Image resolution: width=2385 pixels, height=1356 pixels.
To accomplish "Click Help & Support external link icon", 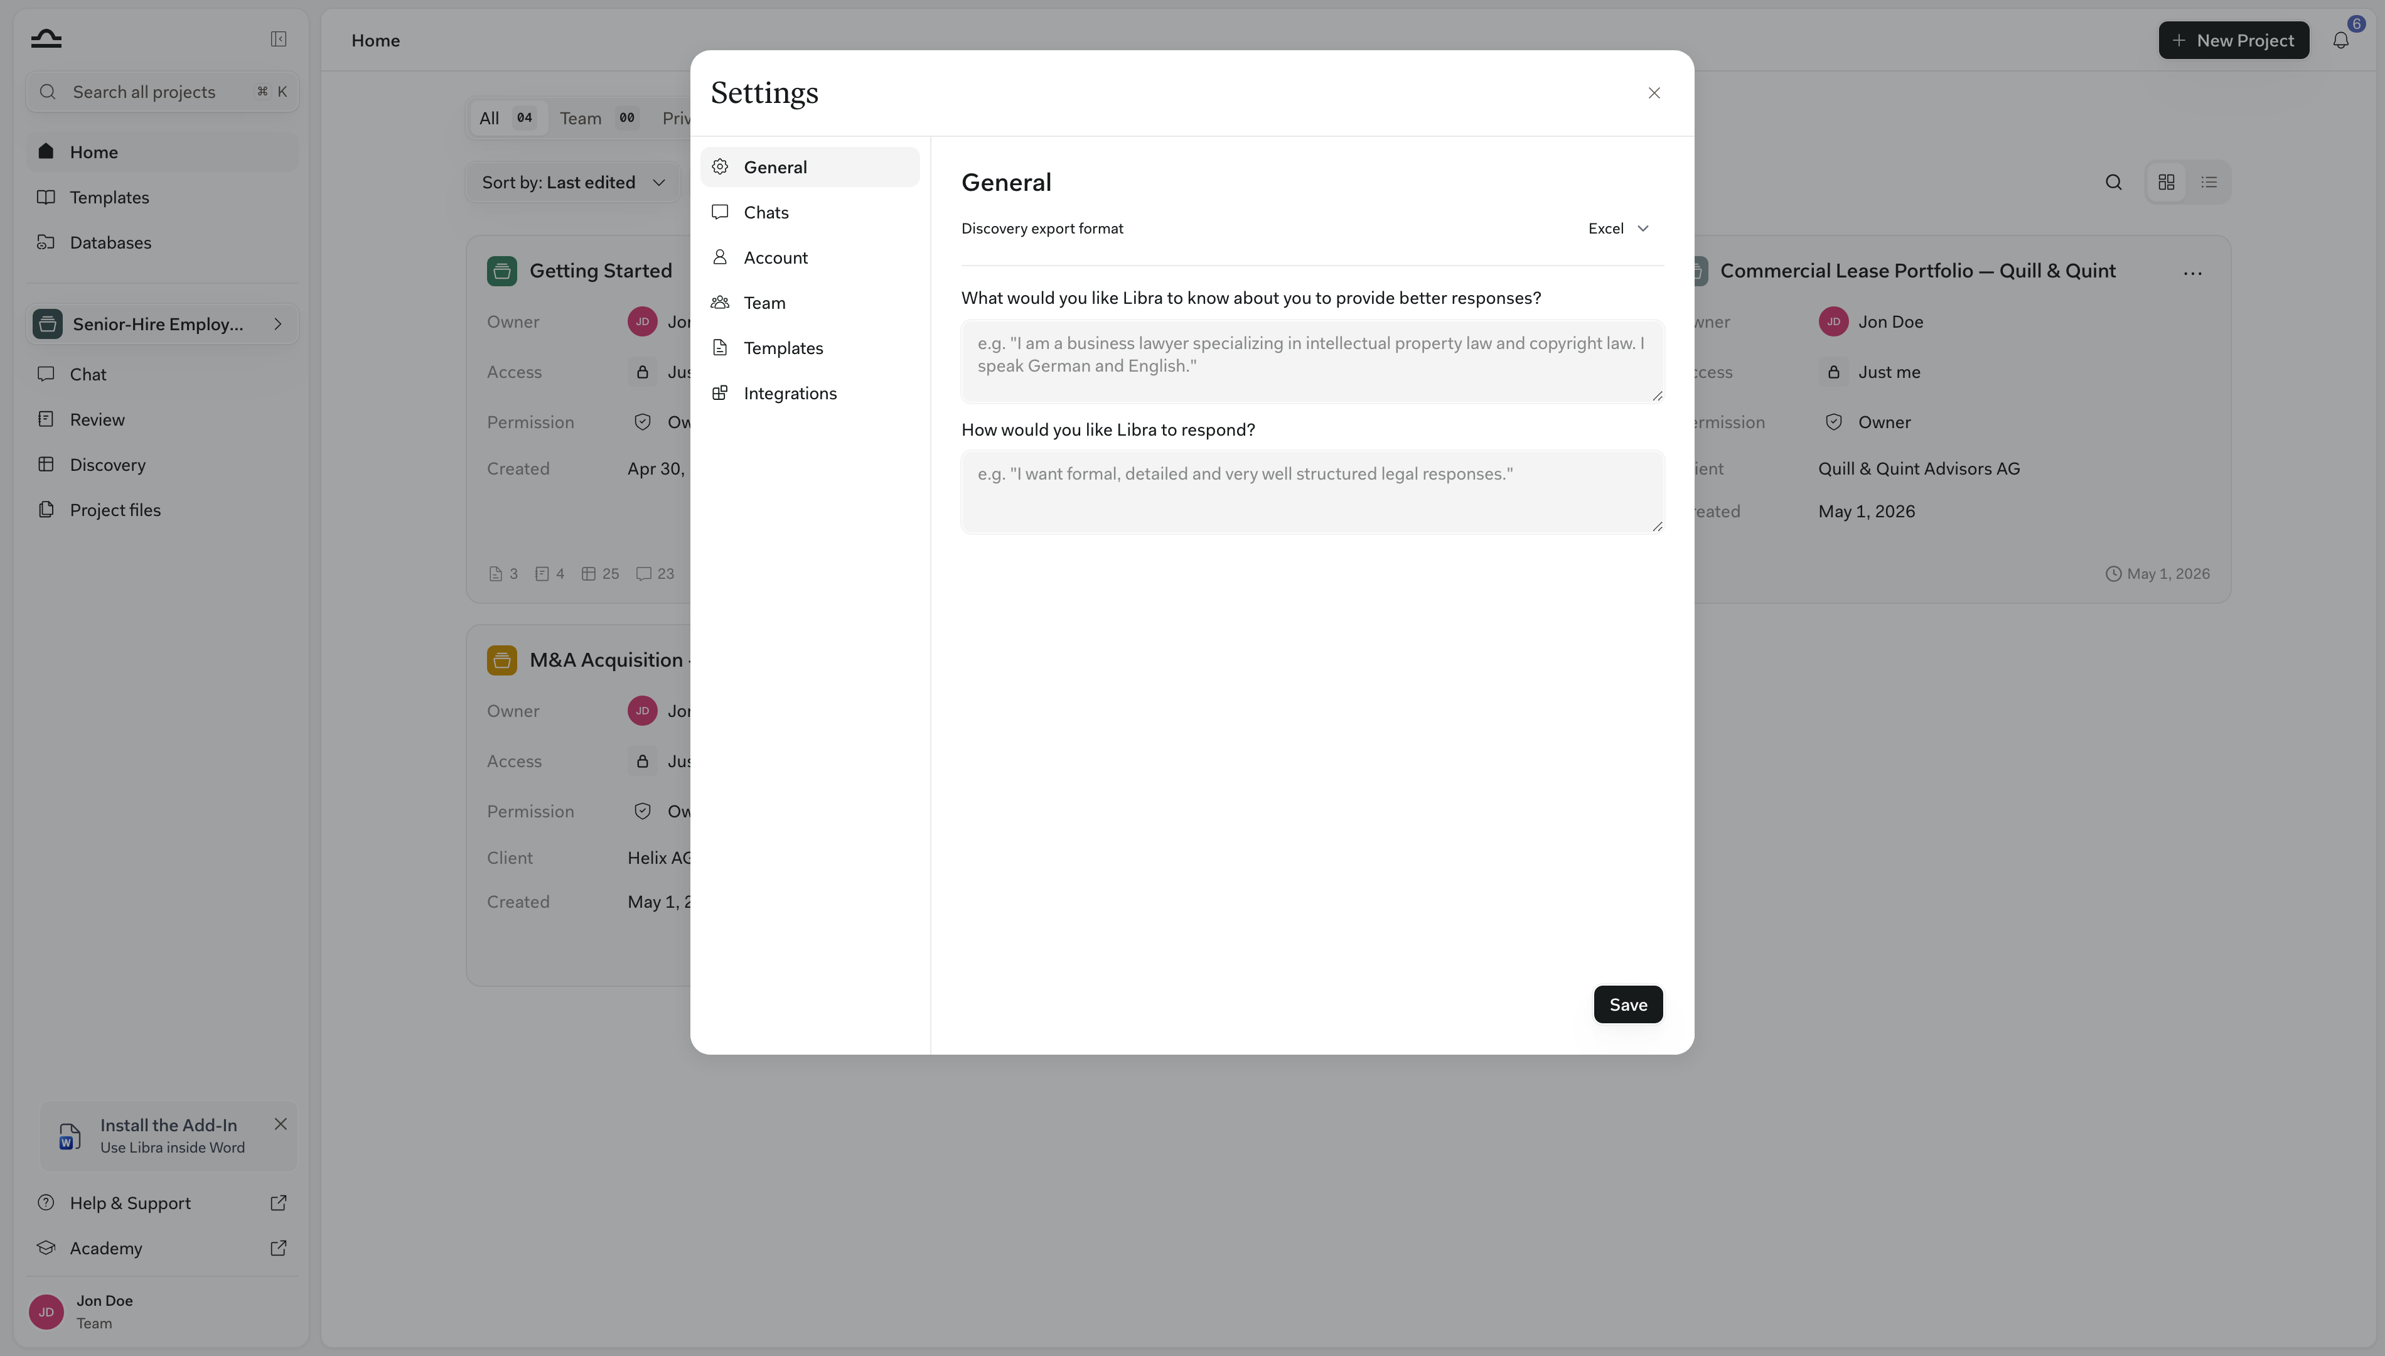I will click(x=278, y=1202).
